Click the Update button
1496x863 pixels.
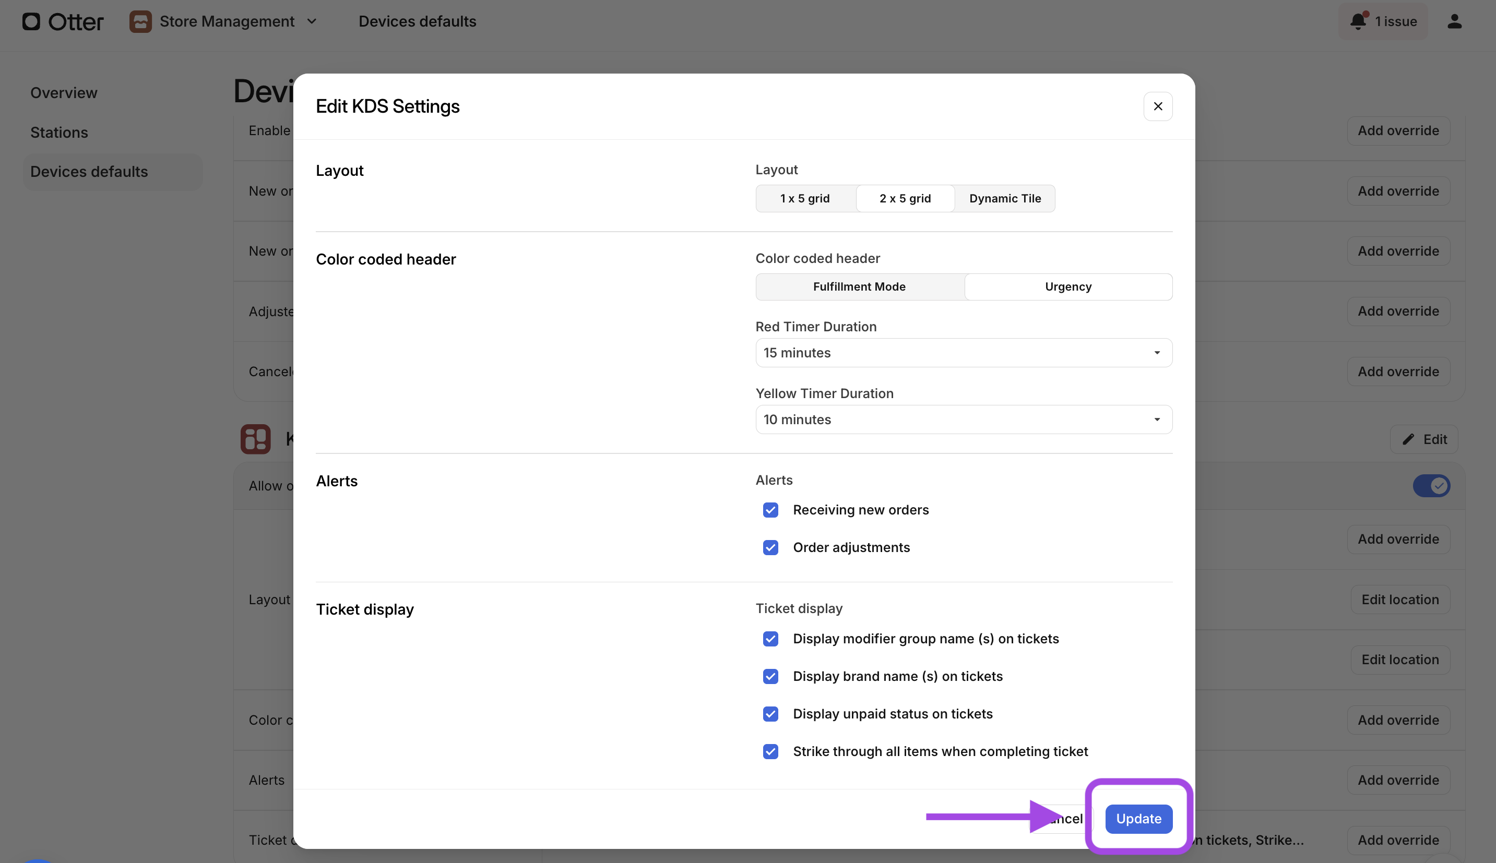point(1138,819)
